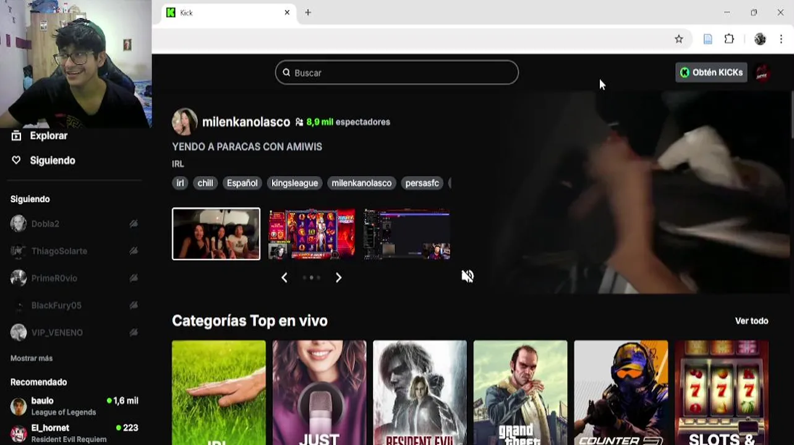Select the chill tag
Image resolution: width=794 pixels, height=445 pixels.
(205, 183)
